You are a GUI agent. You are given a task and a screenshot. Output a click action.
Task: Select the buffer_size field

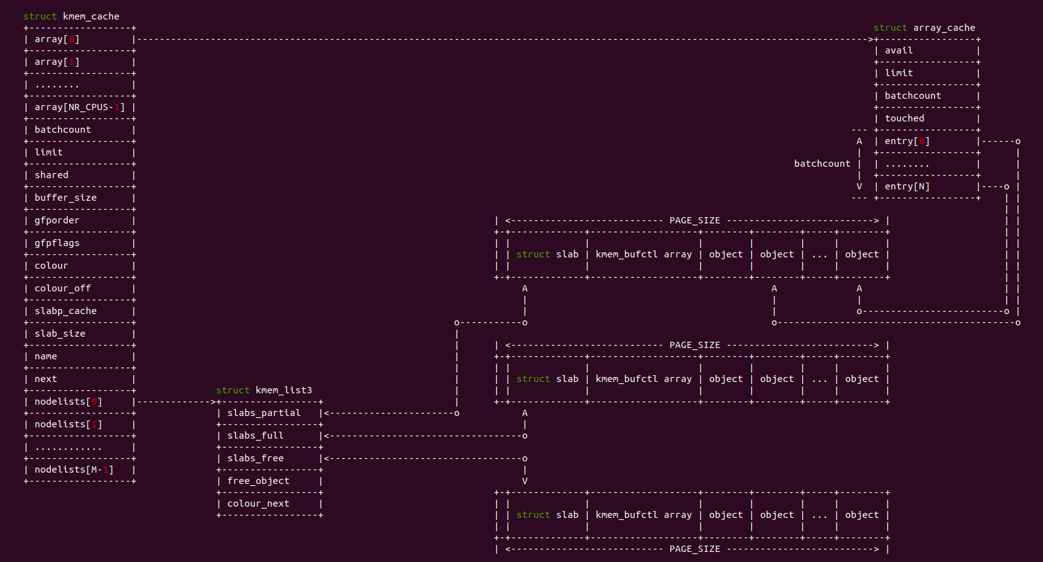pyautogui.click(x=66, y=198)
